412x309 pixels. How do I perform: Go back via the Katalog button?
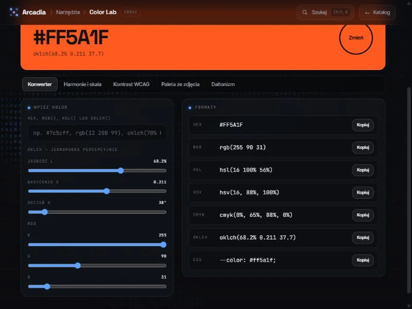(377, 12)
